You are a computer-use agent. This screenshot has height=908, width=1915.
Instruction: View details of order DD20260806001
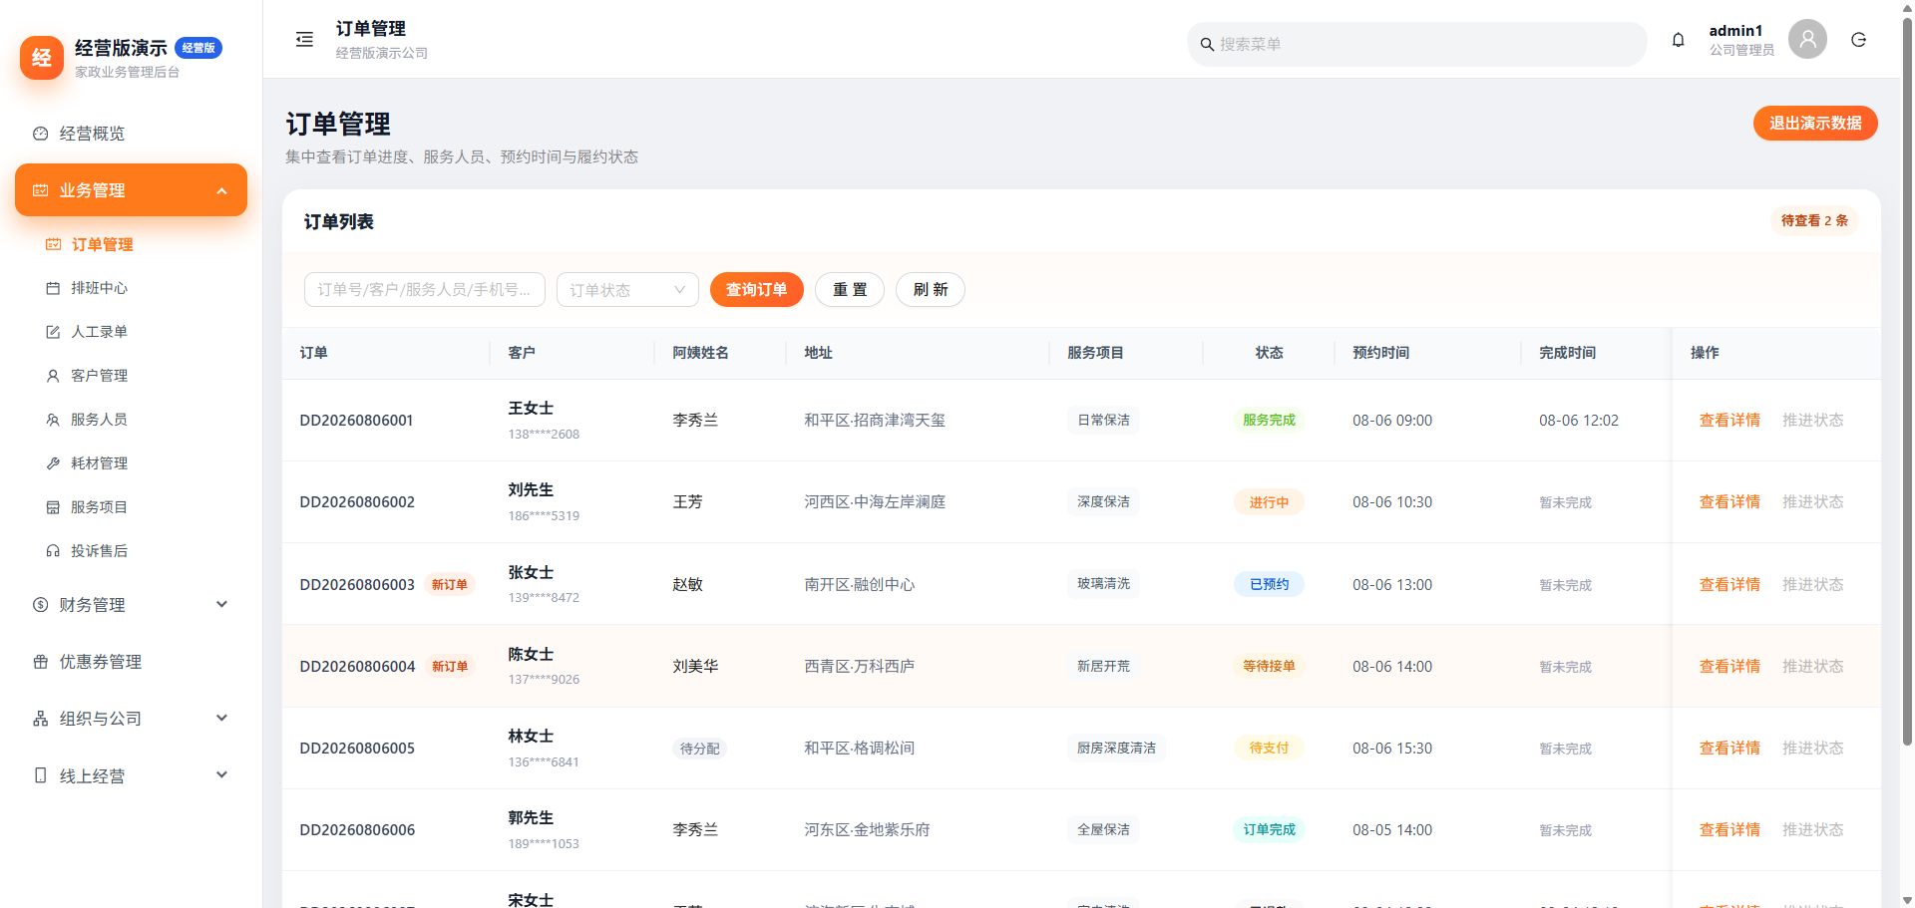click(1729, 421)
